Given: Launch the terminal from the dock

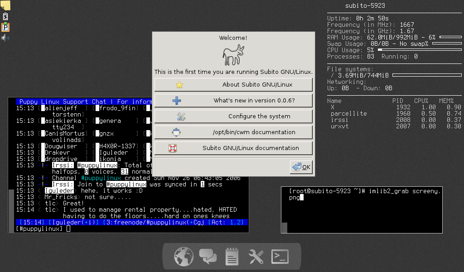Looking at the screenshot, I should click(280, 256).
